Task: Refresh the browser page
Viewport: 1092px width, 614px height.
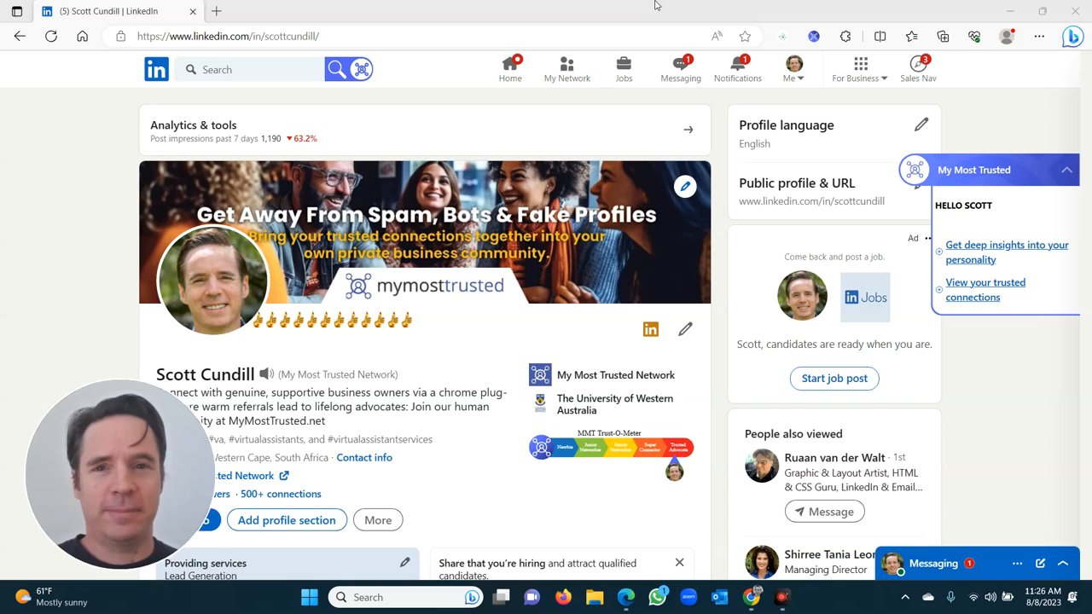Action: pos(51,36)
